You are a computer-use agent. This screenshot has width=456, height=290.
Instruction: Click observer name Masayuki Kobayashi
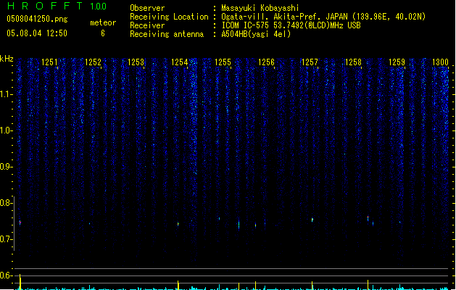(x=260, y=8)
